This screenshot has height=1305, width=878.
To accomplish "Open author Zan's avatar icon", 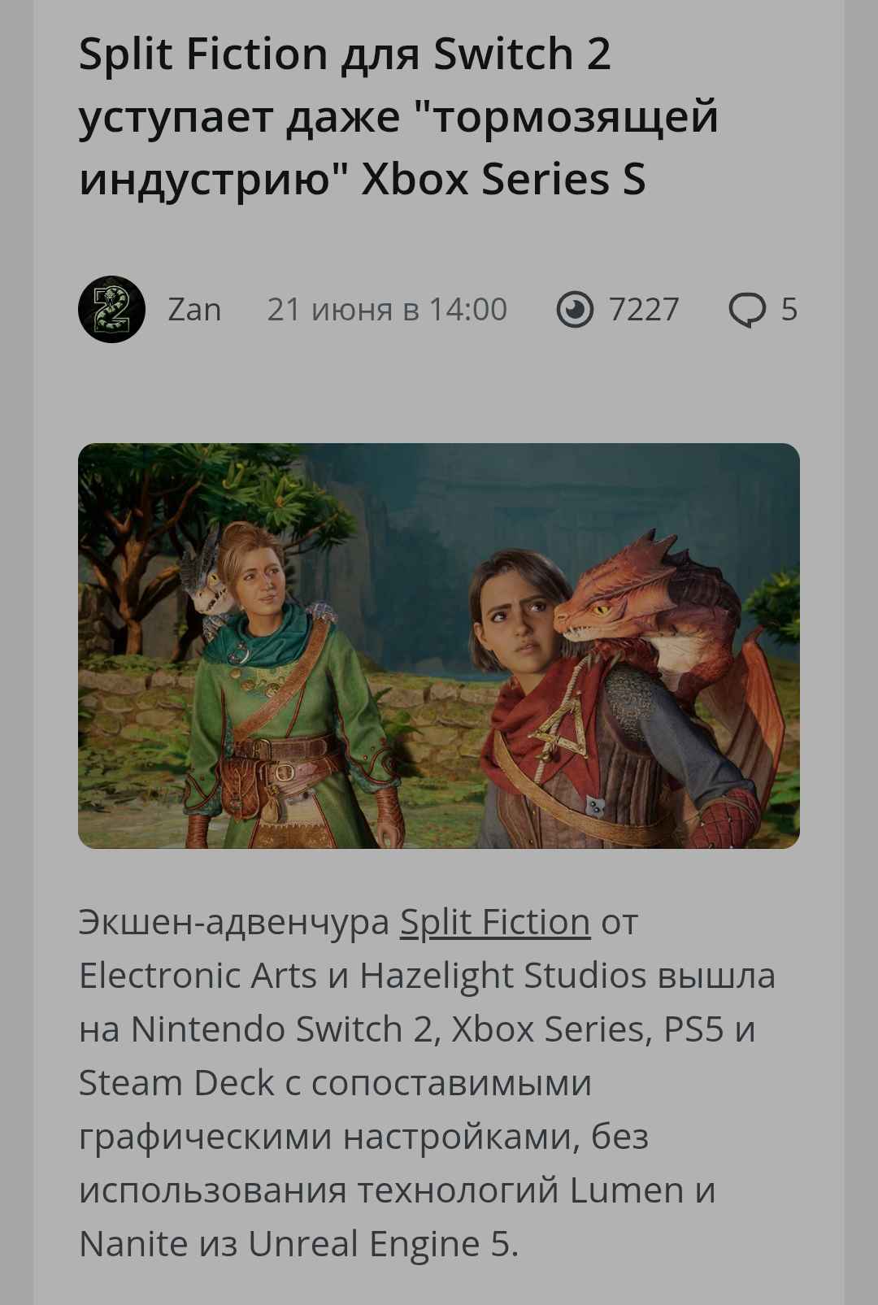I will [111, 309].
